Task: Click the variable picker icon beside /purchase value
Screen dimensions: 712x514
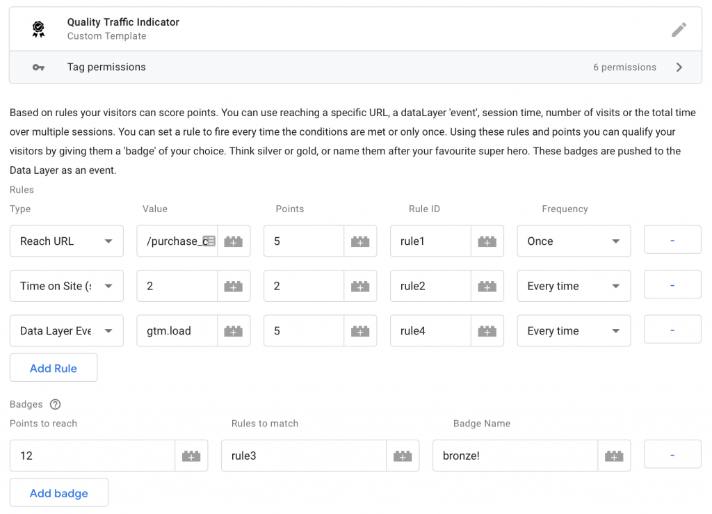Action: (234, 241)
